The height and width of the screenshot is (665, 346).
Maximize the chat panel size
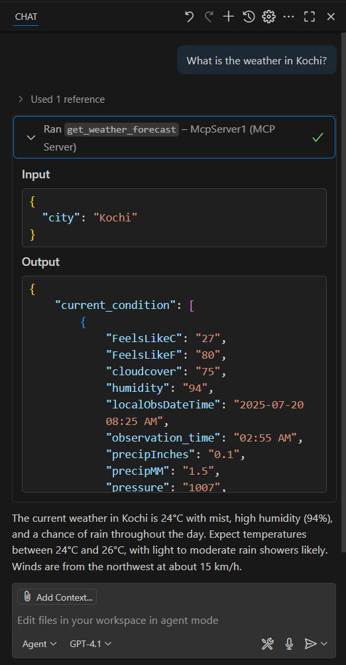310,17
